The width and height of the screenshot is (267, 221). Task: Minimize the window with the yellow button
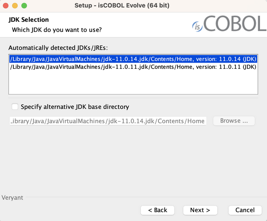pos(15,6)
